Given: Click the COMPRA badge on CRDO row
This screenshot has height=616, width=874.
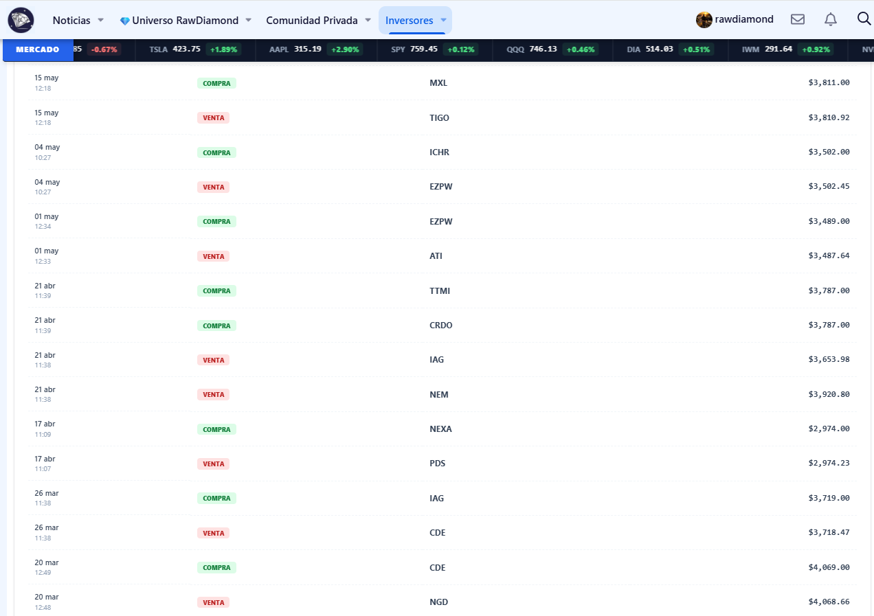Looking at the screenshot, I should pos(216,326).
